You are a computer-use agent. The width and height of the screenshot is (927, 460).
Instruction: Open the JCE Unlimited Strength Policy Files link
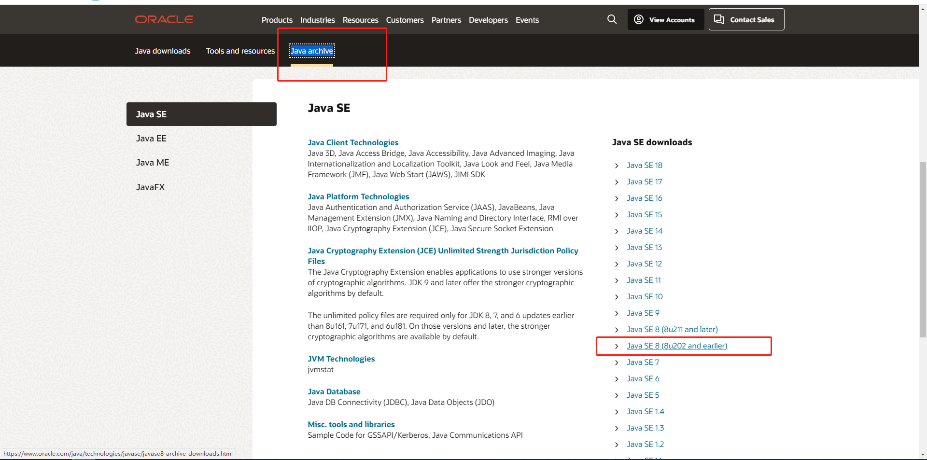(x=443, y=256)
